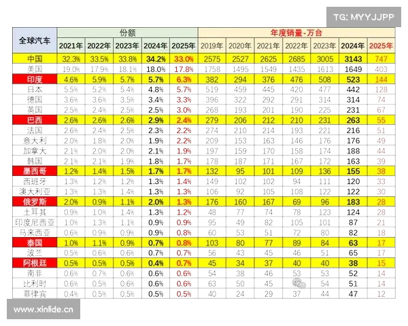408x326 pixels.
Task: Click the red 俄罗斯 row label
Action: click(35, 202)
